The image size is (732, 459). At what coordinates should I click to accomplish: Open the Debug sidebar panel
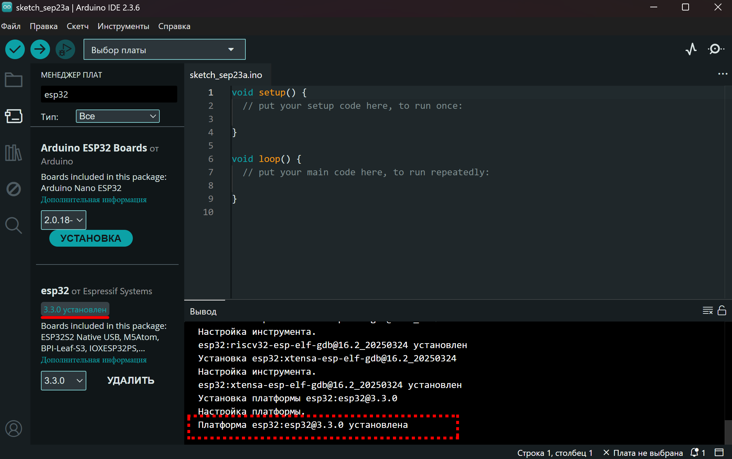(14, 189)
